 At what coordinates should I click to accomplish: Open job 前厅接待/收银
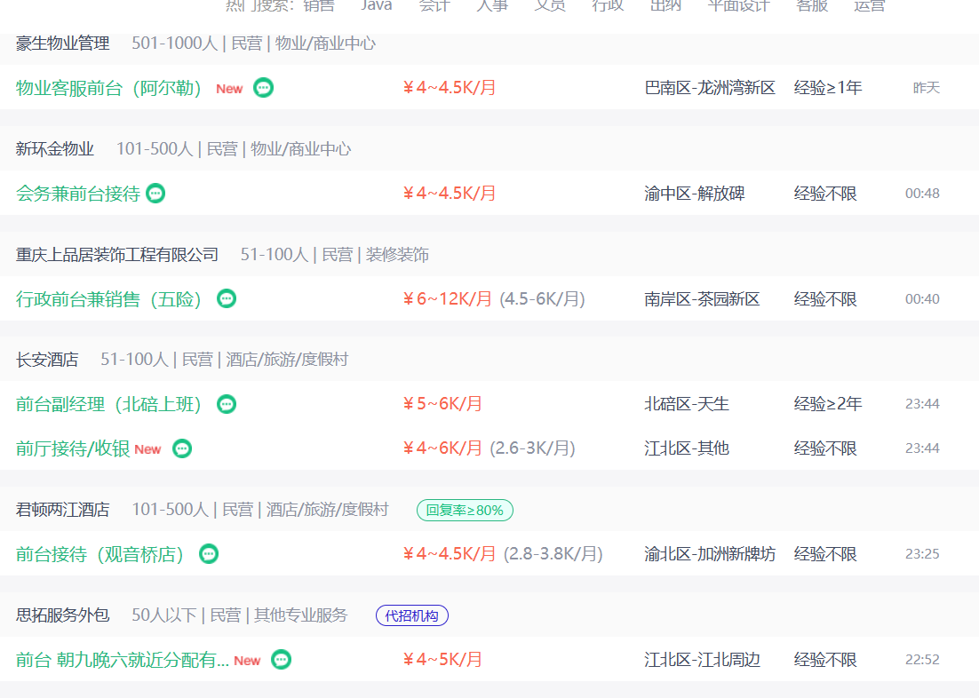[x=73, y=449]
